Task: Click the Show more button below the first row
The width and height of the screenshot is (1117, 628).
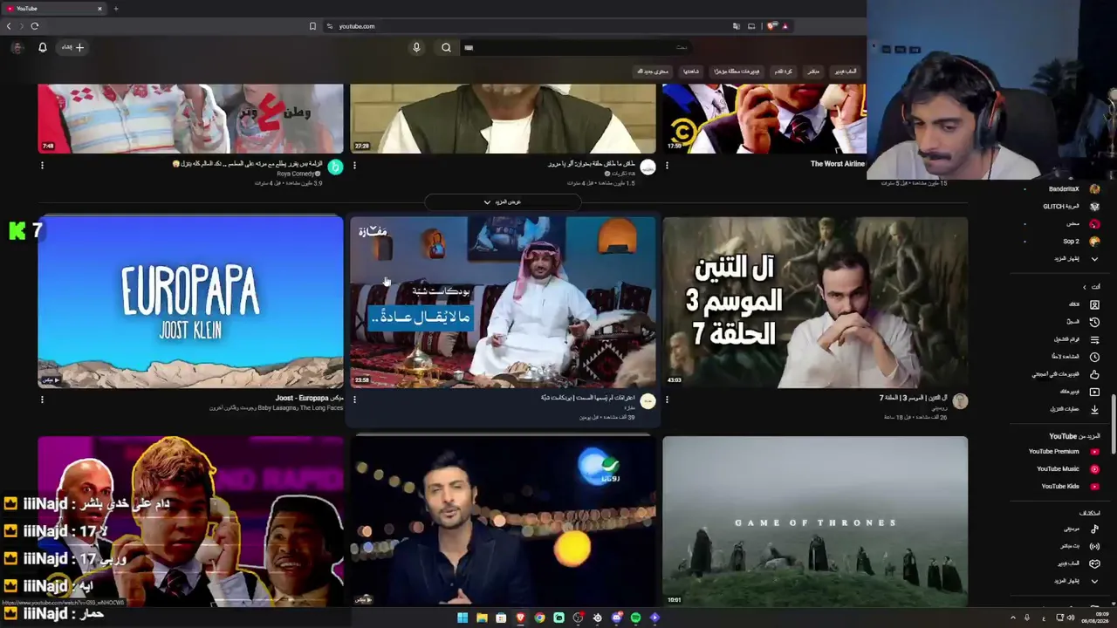Action: [502, 202]
